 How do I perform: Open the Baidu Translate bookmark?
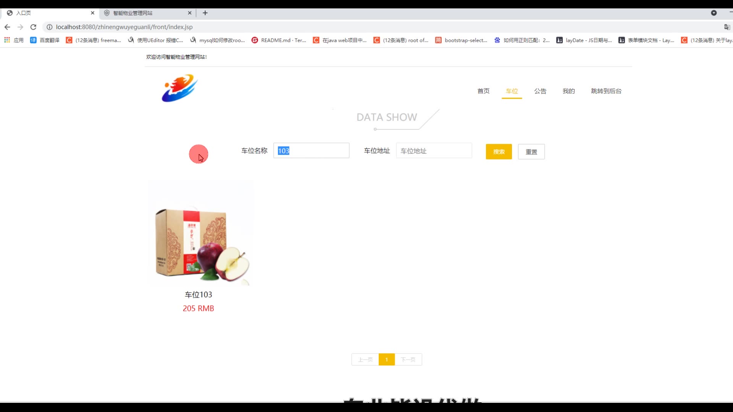pos(45,40)
